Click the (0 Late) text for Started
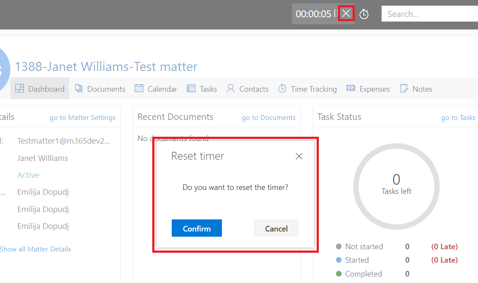478x283 pixels. 444,260
